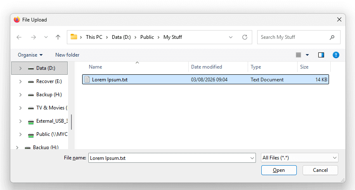Viewport: 355px width, 190px height.
Task: Open Help with the question icon
Action: coord(336,55)
